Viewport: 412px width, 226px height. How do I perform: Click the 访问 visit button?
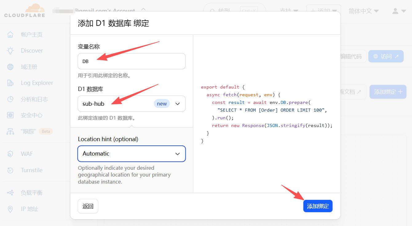click(386, 56)
